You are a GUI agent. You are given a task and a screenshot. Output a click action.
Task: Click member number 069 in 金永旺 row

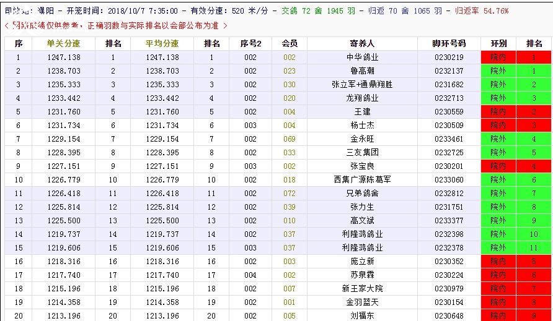[290, 139]
